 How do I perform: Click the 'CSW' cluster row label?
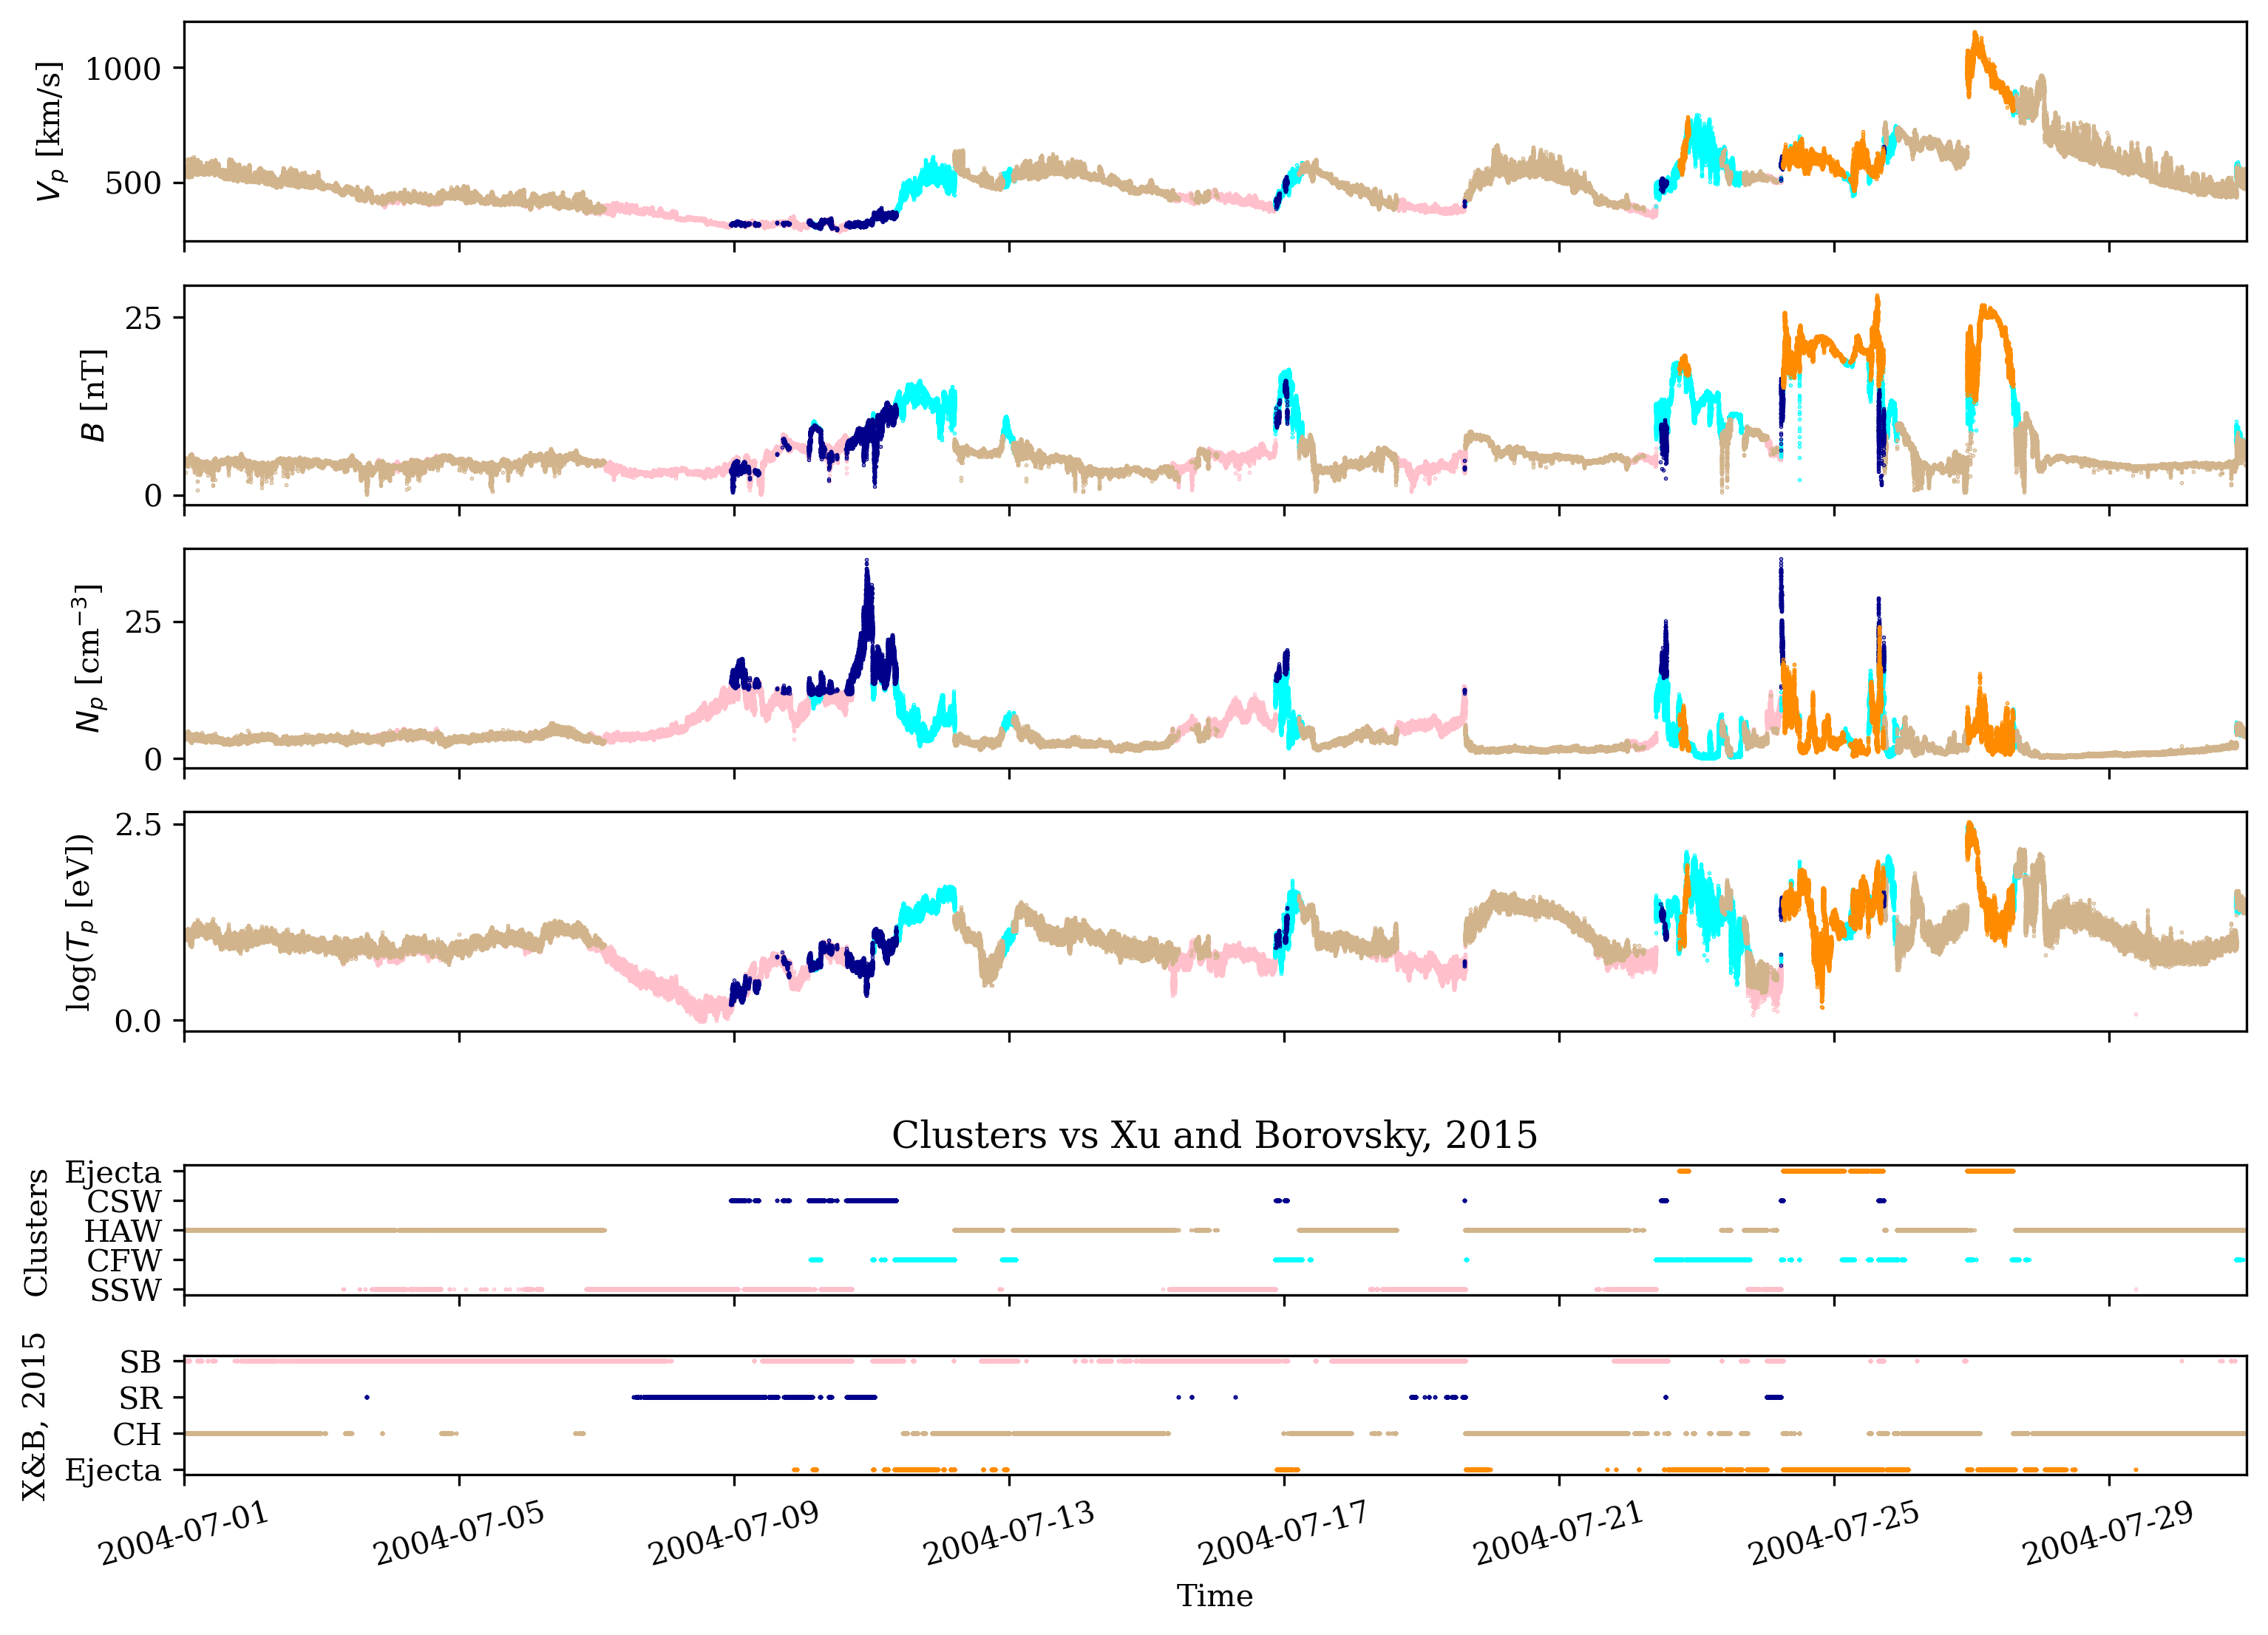coord(124,1201)
